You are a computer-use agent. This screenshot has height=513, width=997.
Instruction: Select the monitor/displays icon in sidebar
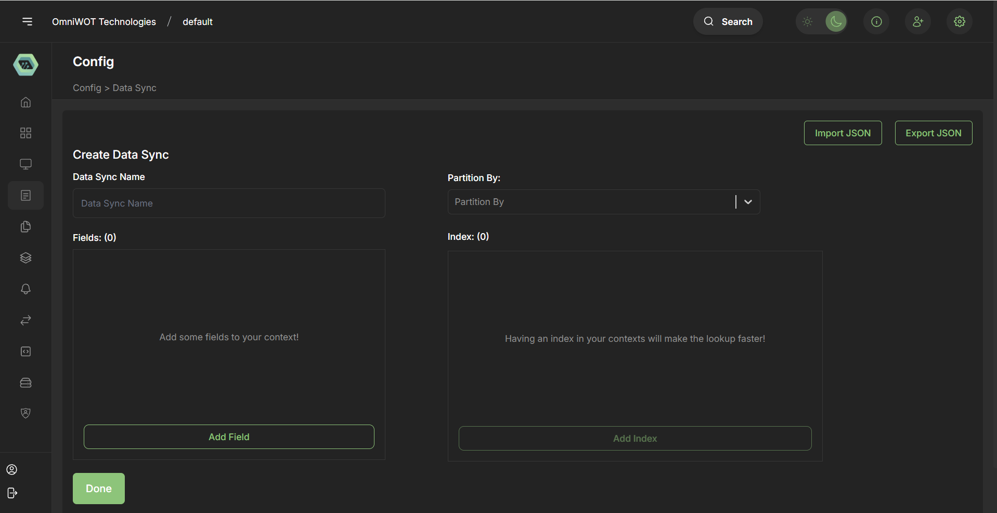(x=25, y=164)
